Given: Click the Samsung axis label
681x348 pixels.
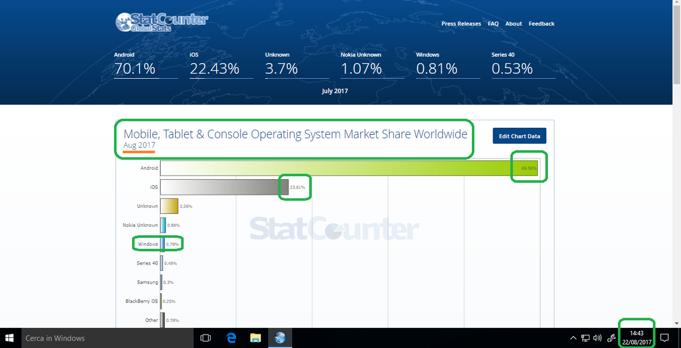Looking at the screenshot, I should tap(147, 282).
